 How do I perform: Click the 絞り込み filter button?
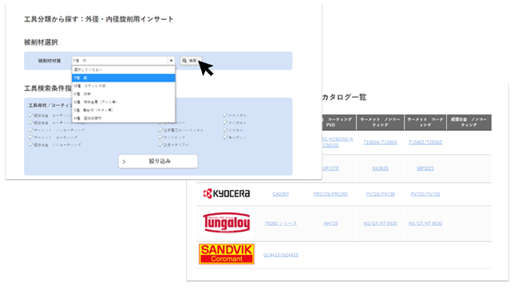[158, 162]
